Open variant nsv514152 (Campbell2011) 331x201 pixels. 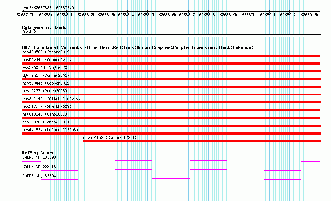click(110, 138)
